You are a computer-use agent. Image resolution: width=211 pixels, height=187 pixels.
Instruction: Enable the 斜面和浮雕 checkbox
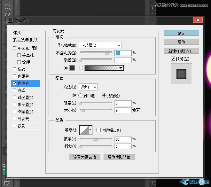[x=14, y=48]
